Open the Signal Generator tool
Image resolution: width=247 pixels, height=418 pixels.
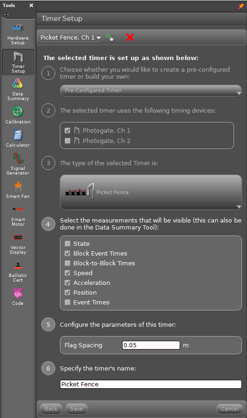pyautogui.click(x=18, y=164)
